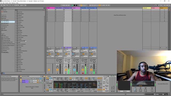Click the MIDI map mode button
Screen dimensions: 171x96
pyautogui.click(x=163, y=5)
